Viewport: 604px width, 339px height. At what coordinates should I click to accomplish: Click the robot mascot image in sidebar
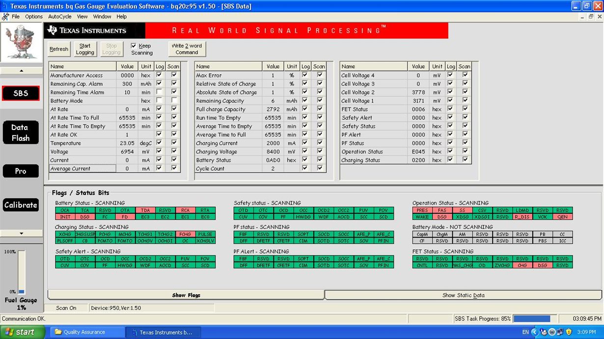(21, 43)
